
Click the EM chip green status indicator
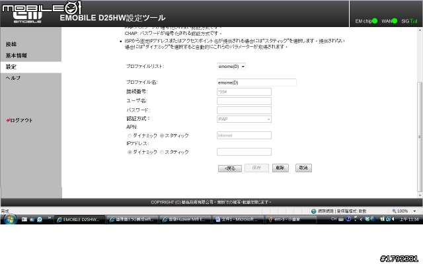pos(375,20)
